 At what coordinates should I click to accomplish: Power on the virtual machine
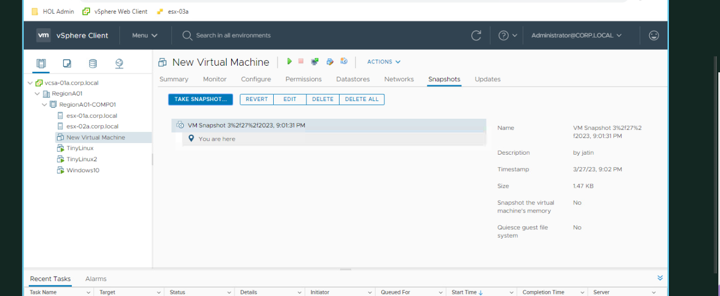pos(289,61)
